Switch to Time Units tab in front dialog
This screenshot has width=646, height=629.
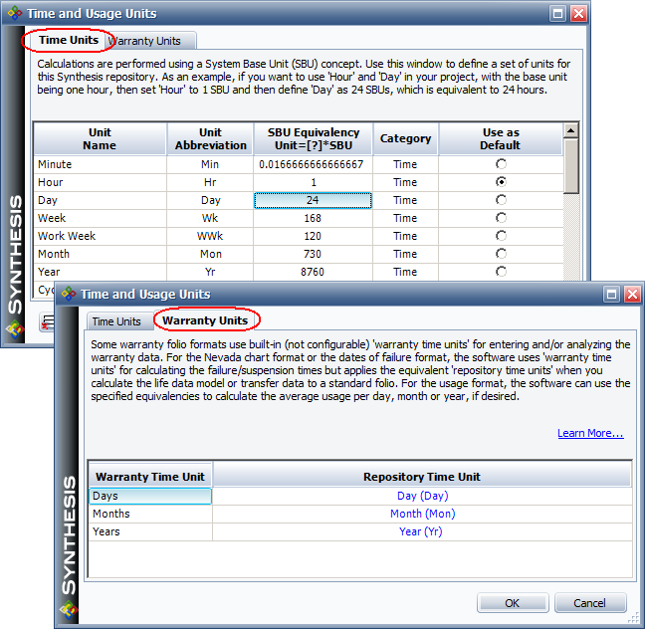point(116,321)
